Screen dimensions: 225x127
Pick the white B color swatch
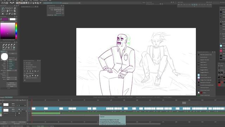[13, 19]
